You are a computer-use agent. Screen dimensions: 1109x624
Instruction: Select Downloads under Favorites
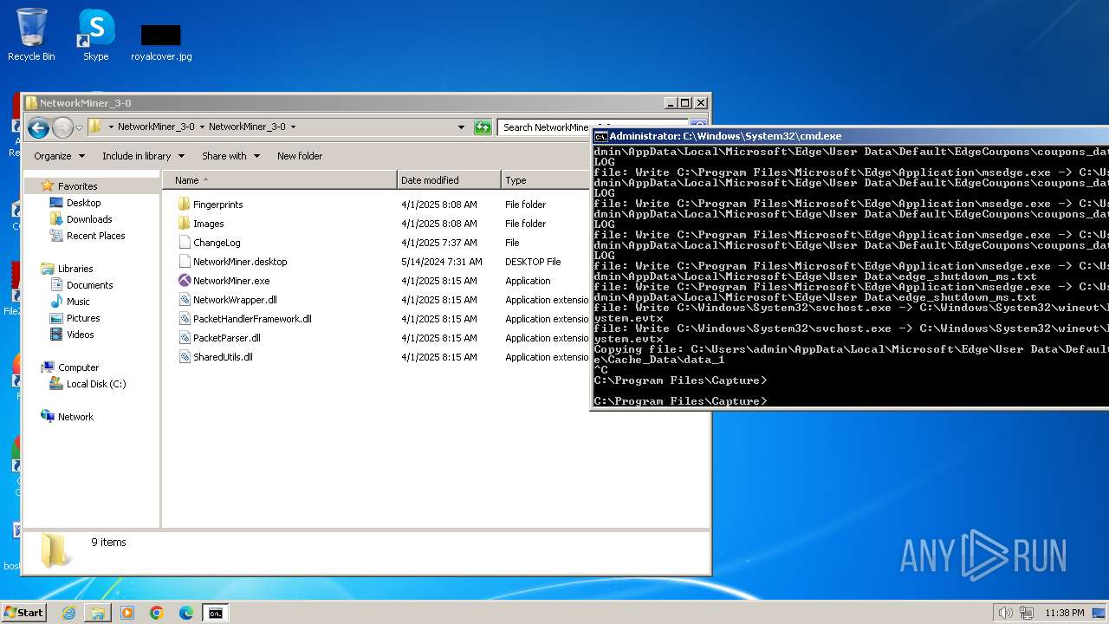coord(89,219)
